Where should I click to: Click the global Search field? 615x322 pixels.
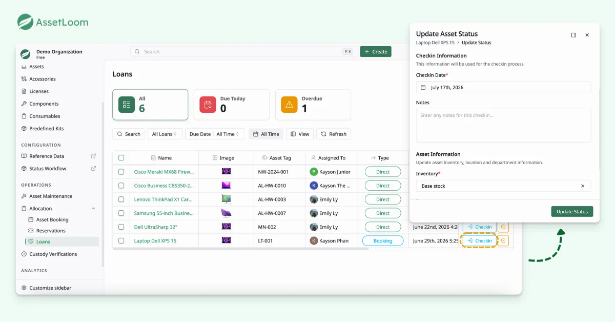point(243,52)
